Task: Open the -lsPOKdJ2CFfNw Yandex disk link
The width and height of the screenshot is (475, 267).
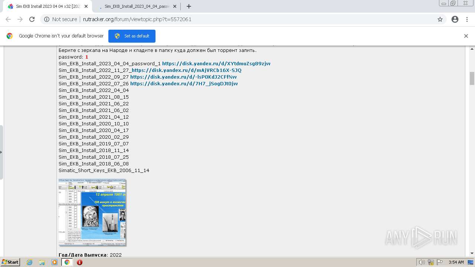Action: click(183, 77)
